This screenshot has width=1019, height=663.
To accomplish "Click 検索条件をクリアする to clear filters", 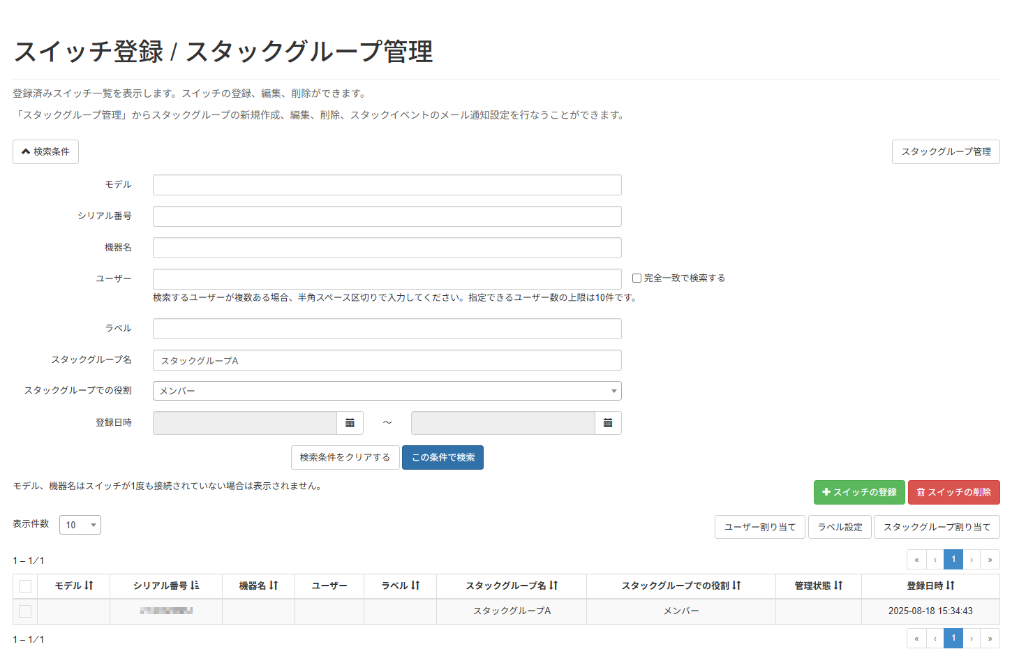I will click(345, 457).
